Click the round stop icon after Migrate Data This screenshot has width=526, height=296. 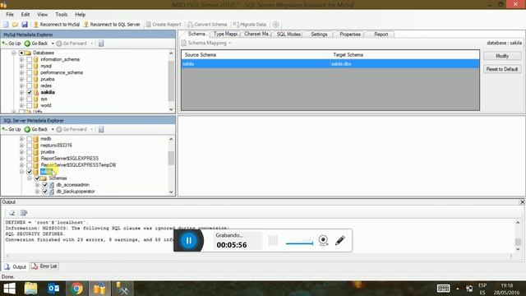pyautogui.click(x=276, y=25)
